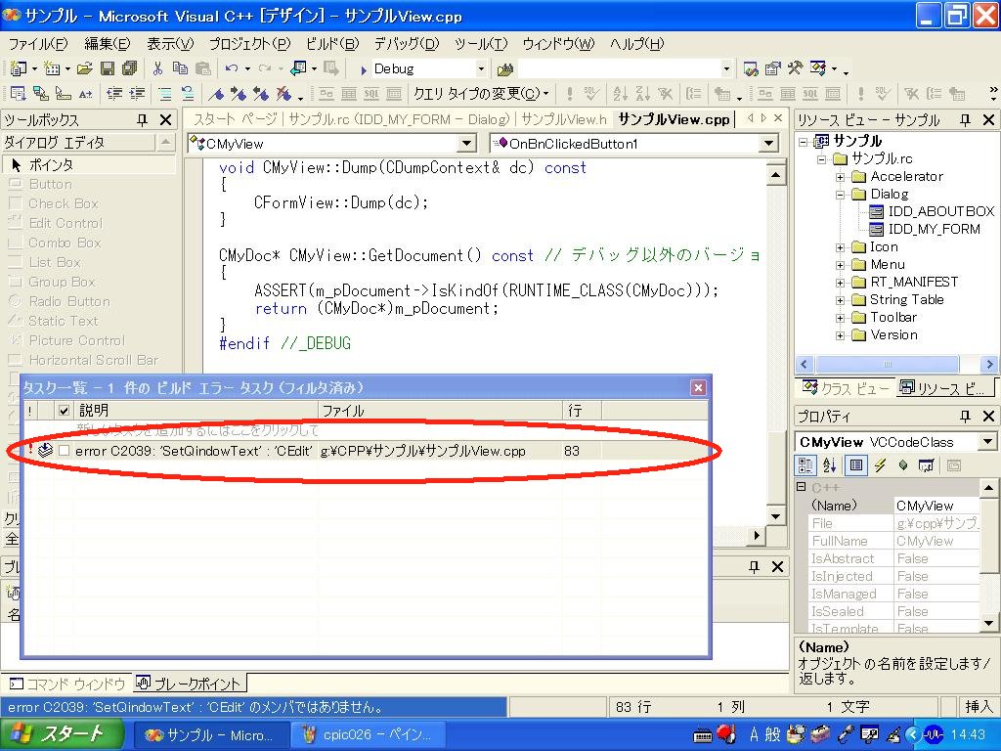Switch to the スタート ページ tab
The height and width of the screenshot is (751, 1001).
point(235,118)
